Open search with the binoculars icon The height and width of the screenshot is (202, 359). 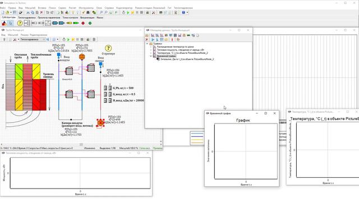88,12
